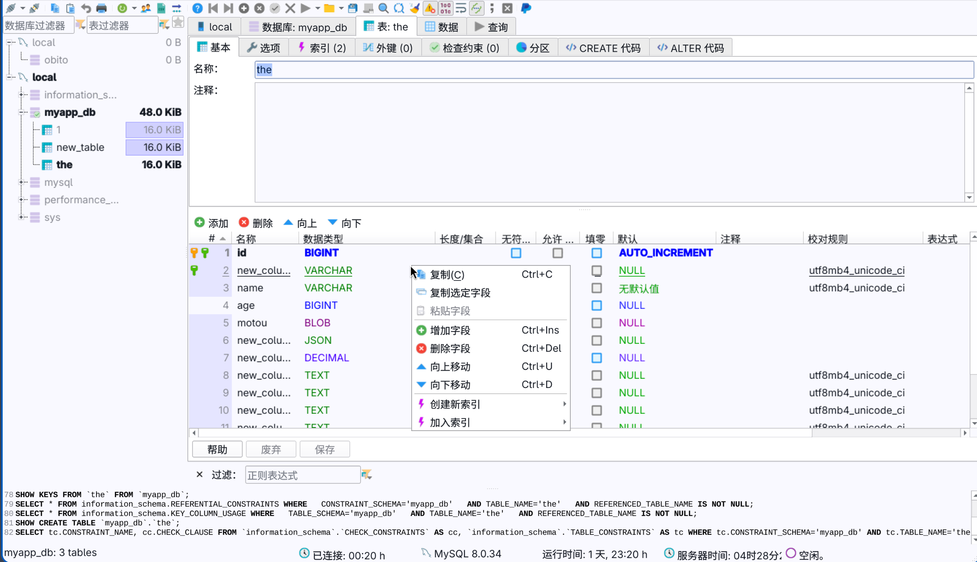Click the green refresh icon
The image size is (977, 562).
point(122,8)
